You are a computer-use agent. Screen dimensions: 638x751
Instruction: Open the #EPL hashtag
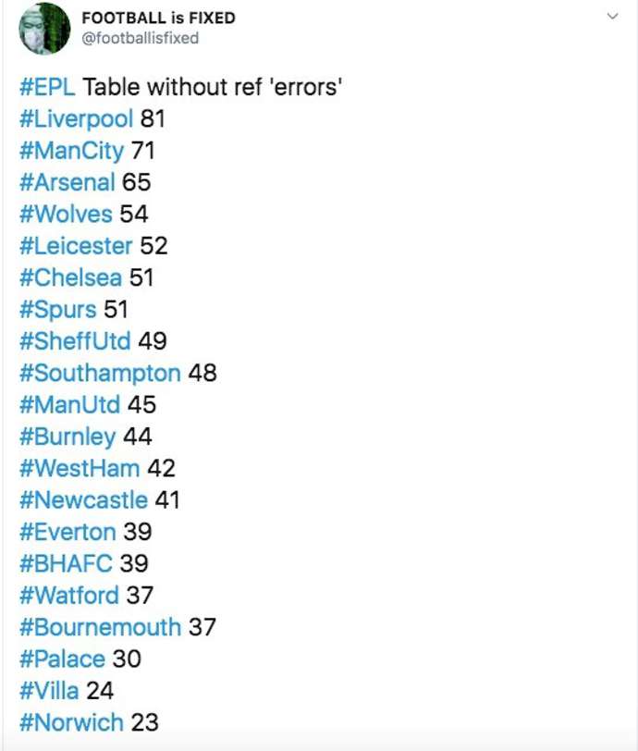pos(47,87)
